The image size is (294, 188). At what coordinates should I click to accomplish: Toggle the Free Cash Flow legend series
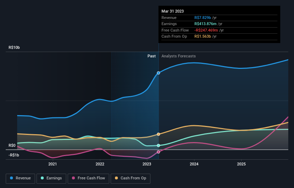point(88,178)
